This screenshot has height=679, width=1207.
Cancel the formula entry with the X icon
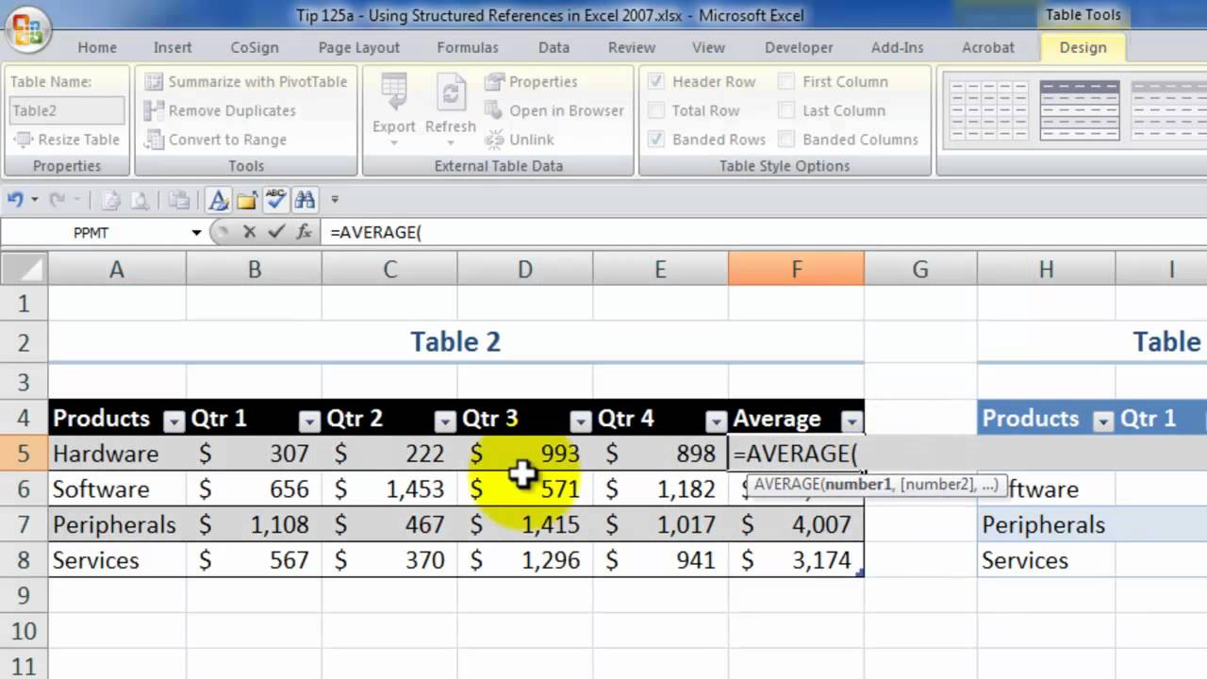click(249, 232)
